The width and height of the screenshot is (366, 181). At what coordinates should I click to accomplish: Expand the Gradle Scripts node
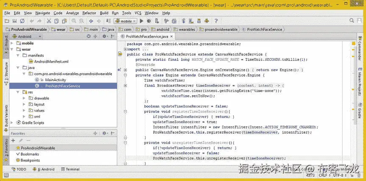(12, 123)
